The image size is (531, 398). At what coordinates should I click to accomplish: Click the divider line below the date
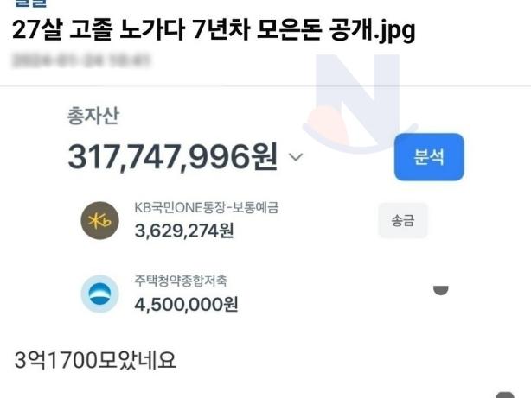coord(265,86)
